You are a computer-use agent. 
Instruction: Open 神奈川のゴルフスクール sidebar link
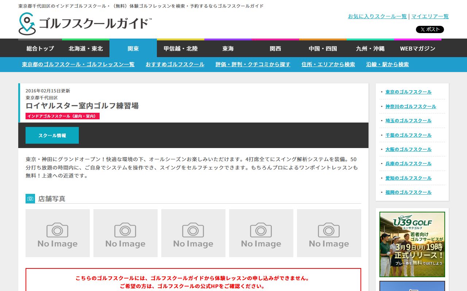[411, 107]
